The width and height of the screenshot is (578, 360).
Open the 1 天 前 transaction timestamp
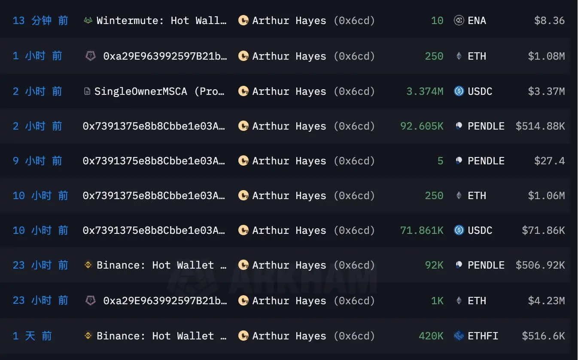[x=32, y=336]
